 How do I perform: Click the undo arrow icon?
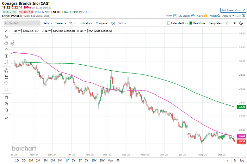[6, 83]
